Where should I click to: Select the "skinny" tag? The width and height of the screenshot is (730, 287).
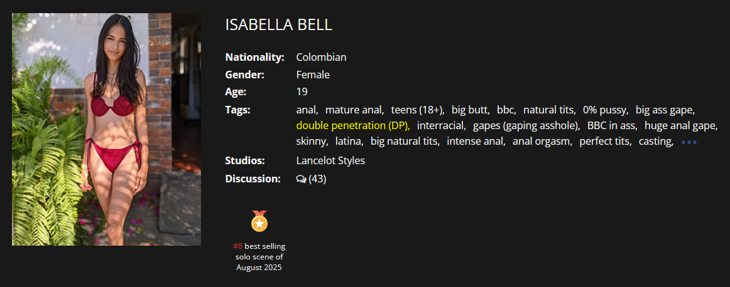click(310, 142)
